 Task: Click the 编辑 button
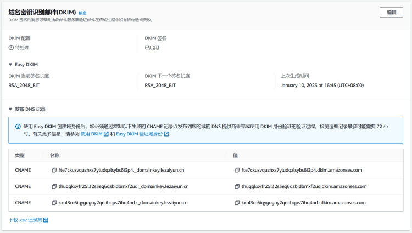pyautogui.click(x=391, y=13)
